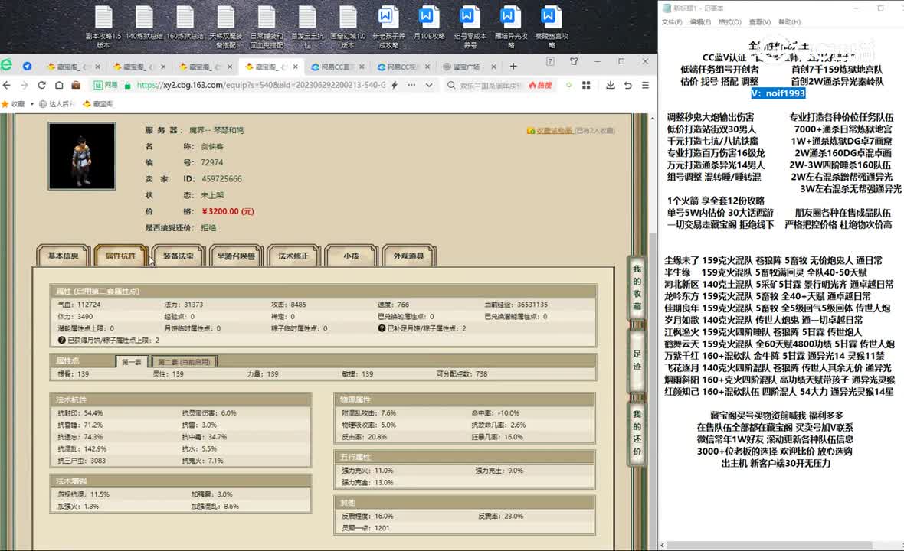Click the 热搜 hot search button
The image size is (904, 551).
pyautogui.click(x=540, y=85)
